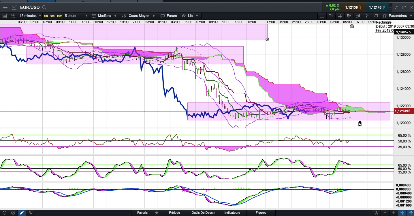This screenshot has height=216, width=414.
Task: Click the icon left of zoom out
Action: pyautogui.click(x=376, y=213)
